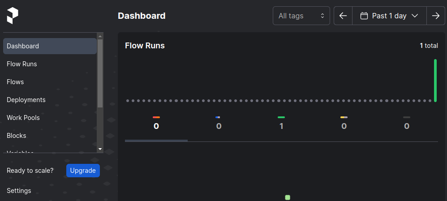447x201 pixels.
Task: Click the green bar in flow runs chart
Action: click(435, 81)
